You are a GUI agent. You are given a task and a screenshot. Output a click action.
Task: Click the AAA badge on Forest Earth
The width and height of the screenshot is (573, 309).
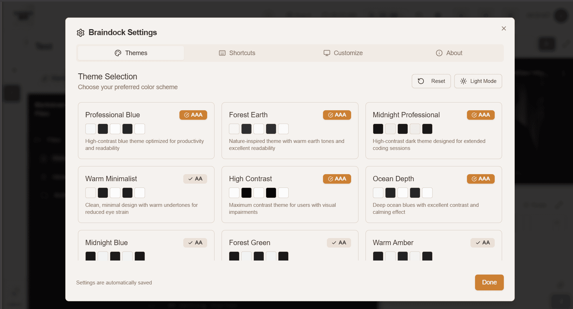click(337, 115)
